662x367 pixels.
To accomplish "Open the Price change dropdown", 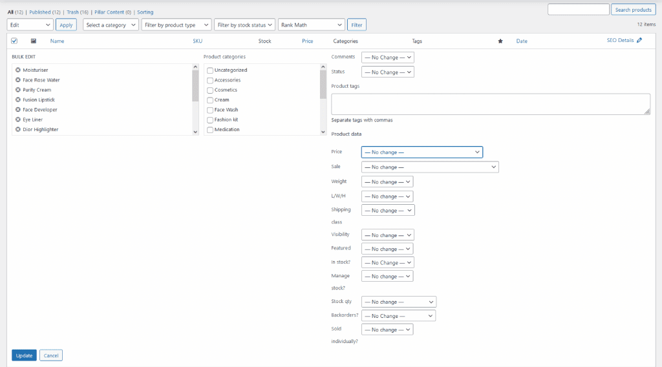I will pyautogui.click(x=422, y=152).
